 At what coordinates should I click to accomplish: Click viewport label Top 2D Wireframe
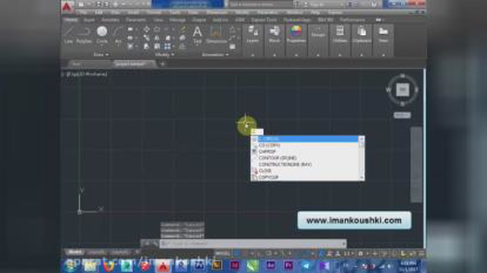coord(87,74)
